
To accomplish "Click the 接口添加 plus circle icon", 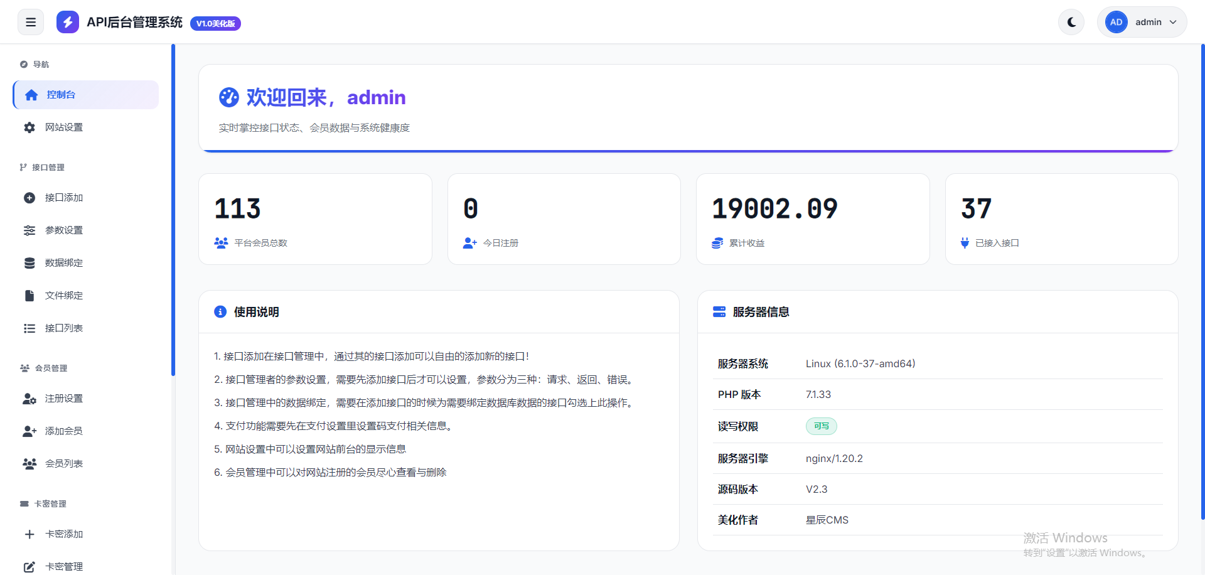I will tap(29, 198).
